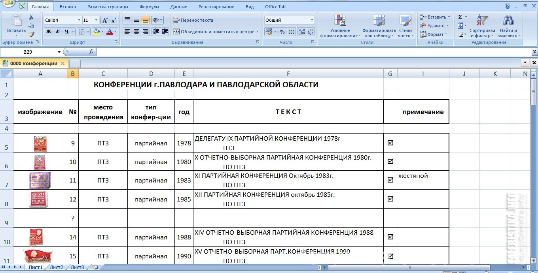The height and width of the screenshot is (273, 538).
Task: Align cell text right
Action: pos(145,32)
